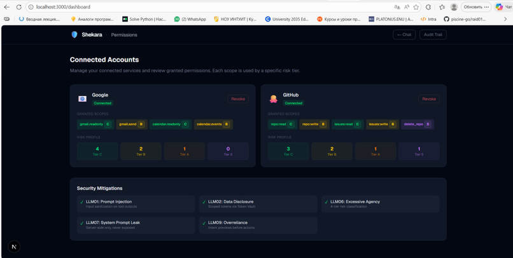
Task: Open the Audit Trail button
Action: [433, 34]
